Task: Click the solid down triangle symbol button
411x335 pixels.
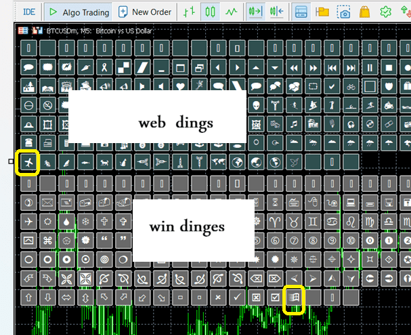Action: [x=275, y=67]
